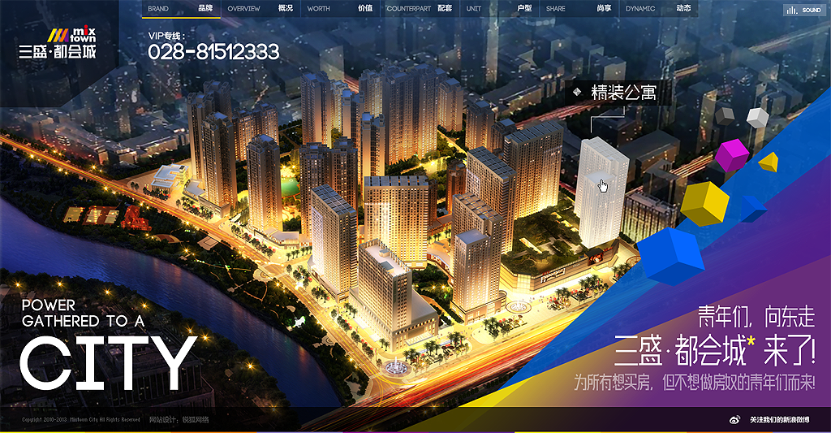This screenshot has height=433, width=831.
Task: Select the Counterpart 配套 nav item
Action: [419, 9]
